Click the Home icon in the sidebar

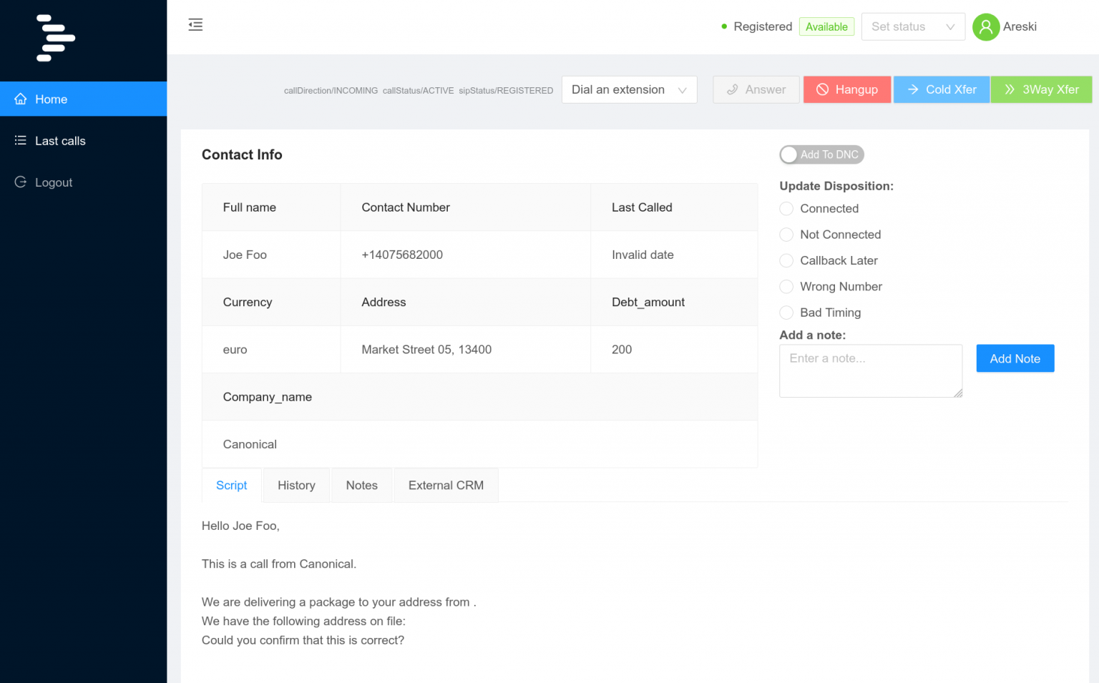tap(21, 99)
